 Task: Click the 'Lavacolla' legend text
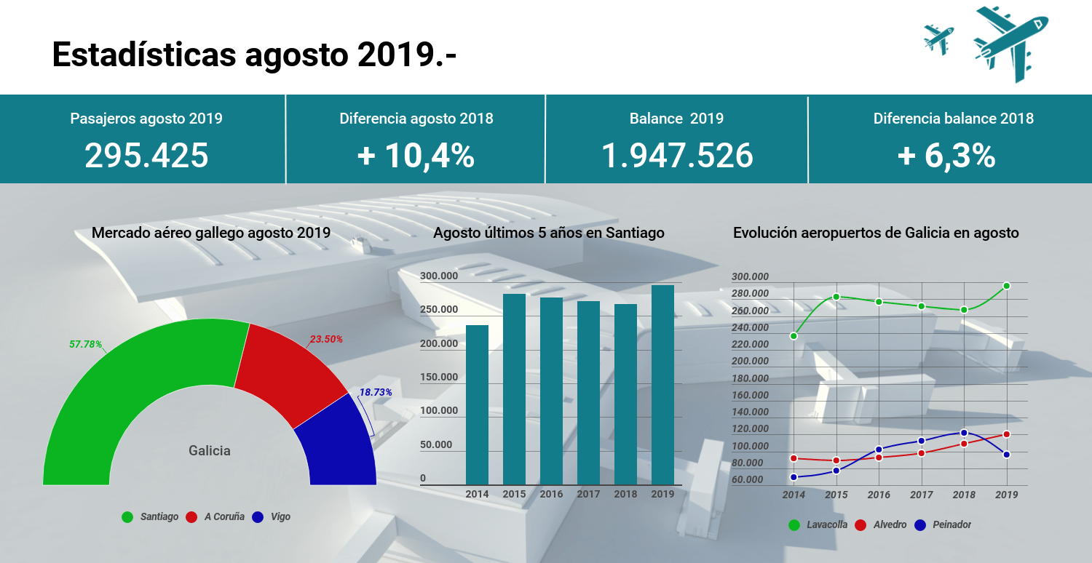[827, 525]
